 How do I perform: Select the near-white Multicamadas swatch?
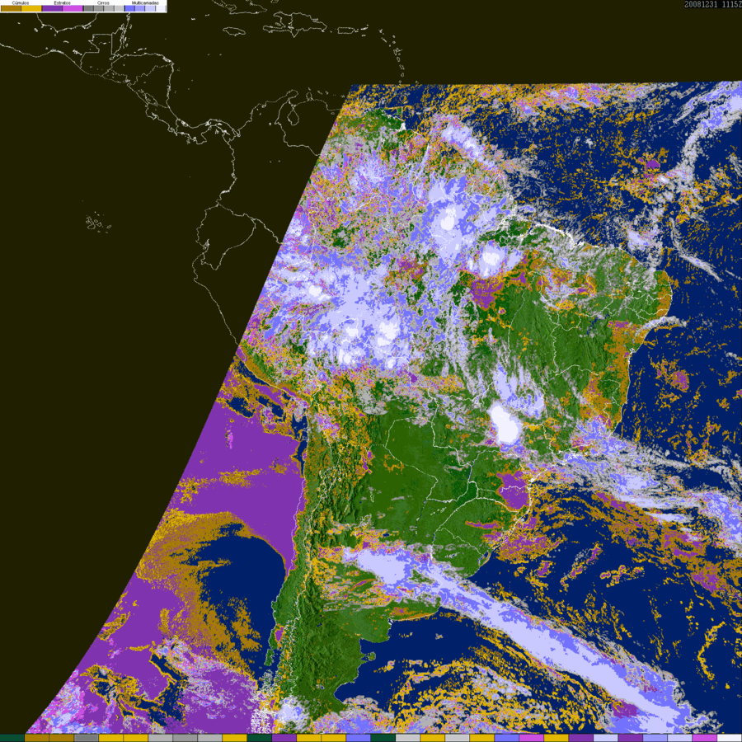[x=161, y=8]
